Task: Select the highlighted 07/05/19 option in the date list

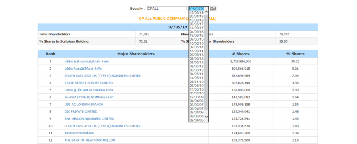Action: coord(197,9)
